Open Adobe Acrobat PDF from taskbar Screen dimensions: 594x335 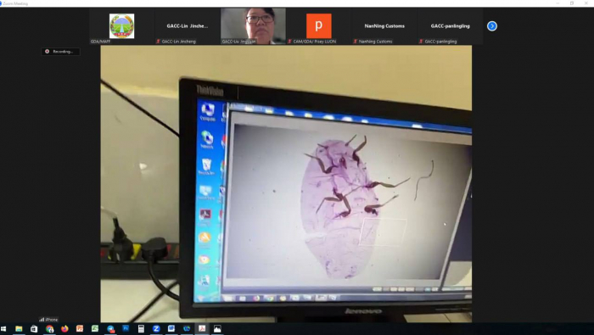[x=202, y=329]
